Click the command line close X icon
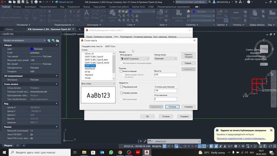 pyautogui.click(x=141, y=141)
